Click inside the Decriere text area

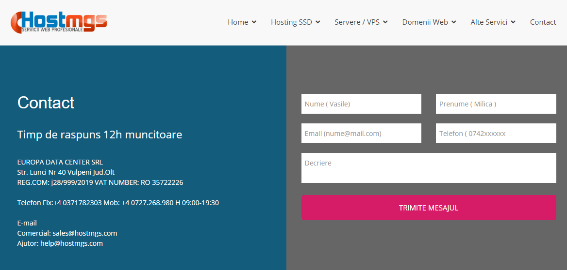click(x=429, y=168)
